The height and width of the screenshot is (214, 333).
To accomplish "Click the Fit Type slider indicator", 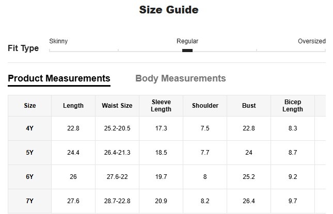I will tap(187, 51).
